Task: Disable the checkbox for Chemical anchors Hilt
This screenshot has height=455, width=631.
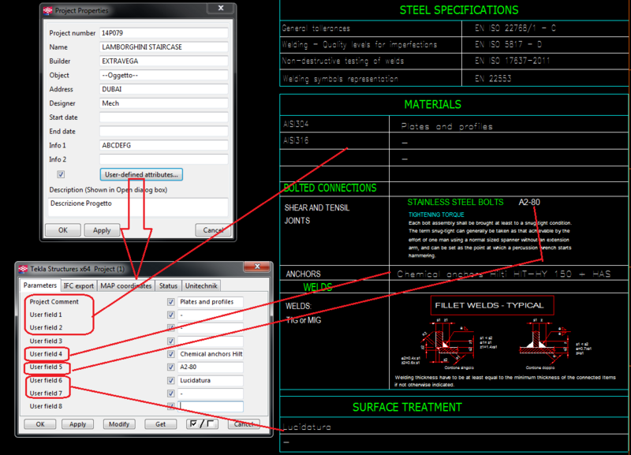Action: [171, 354]
